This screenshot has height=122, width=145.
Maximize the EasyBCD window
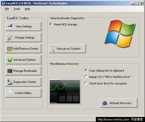[x=137, y=3]
